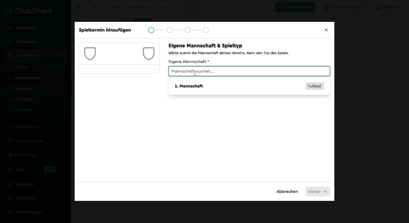Viewport: 409px width, 223px height.
Task: Expand the Einstellungen chevron
Action: pyautogui.click(x=61, y=212)
